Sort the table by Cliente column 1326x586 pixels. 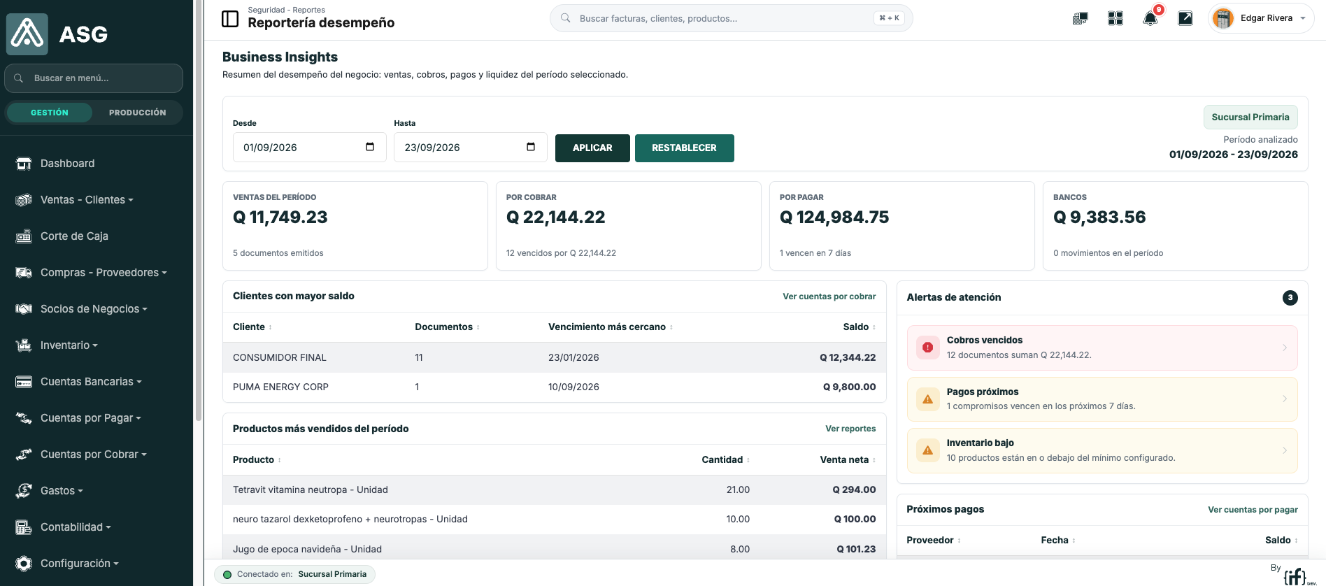(x=252, y=327)
